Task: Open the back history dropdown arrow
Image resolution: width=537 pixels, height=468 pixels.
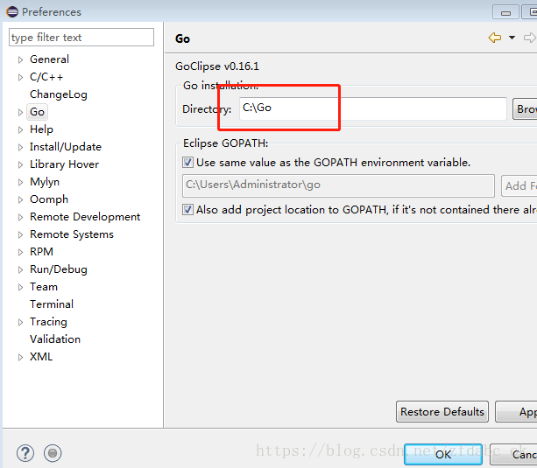Action: [x=512, y=38]
